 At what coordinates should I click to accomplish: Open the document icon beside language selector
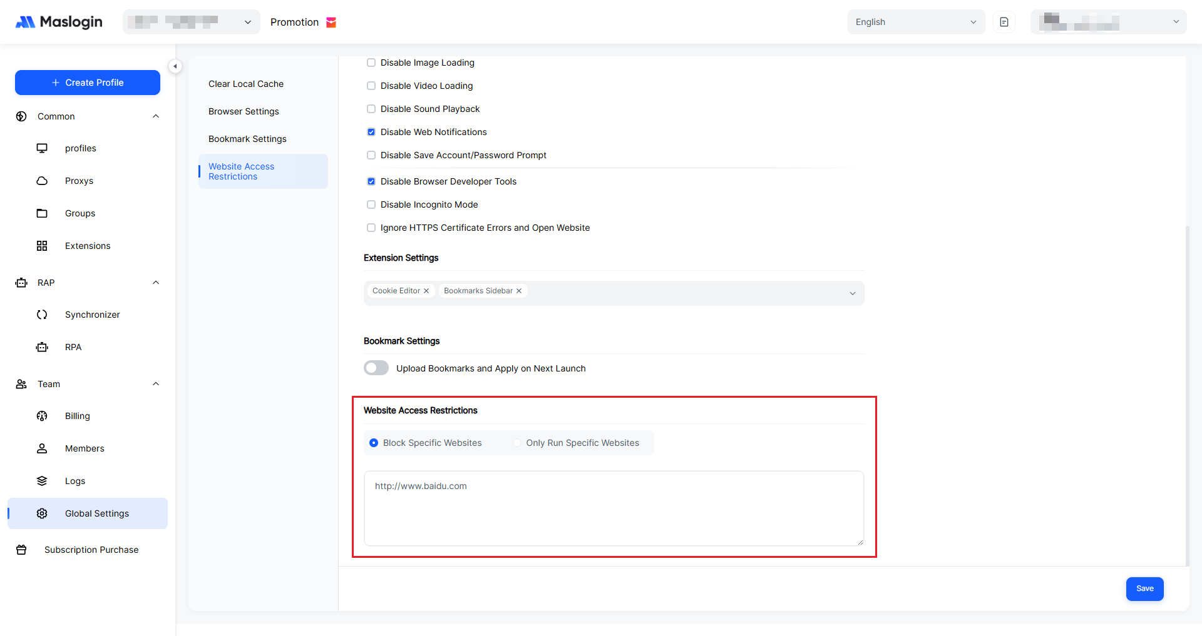(x=1004, y=22)
